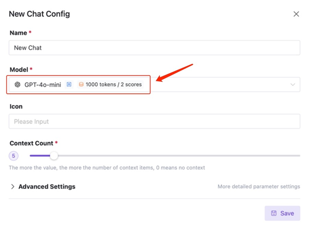Image resolution: width=309 pixels, height=236 pixels.
Task: Click the context count value bubble showing 5
Action: pyautogui.click(x=14, y=156)
